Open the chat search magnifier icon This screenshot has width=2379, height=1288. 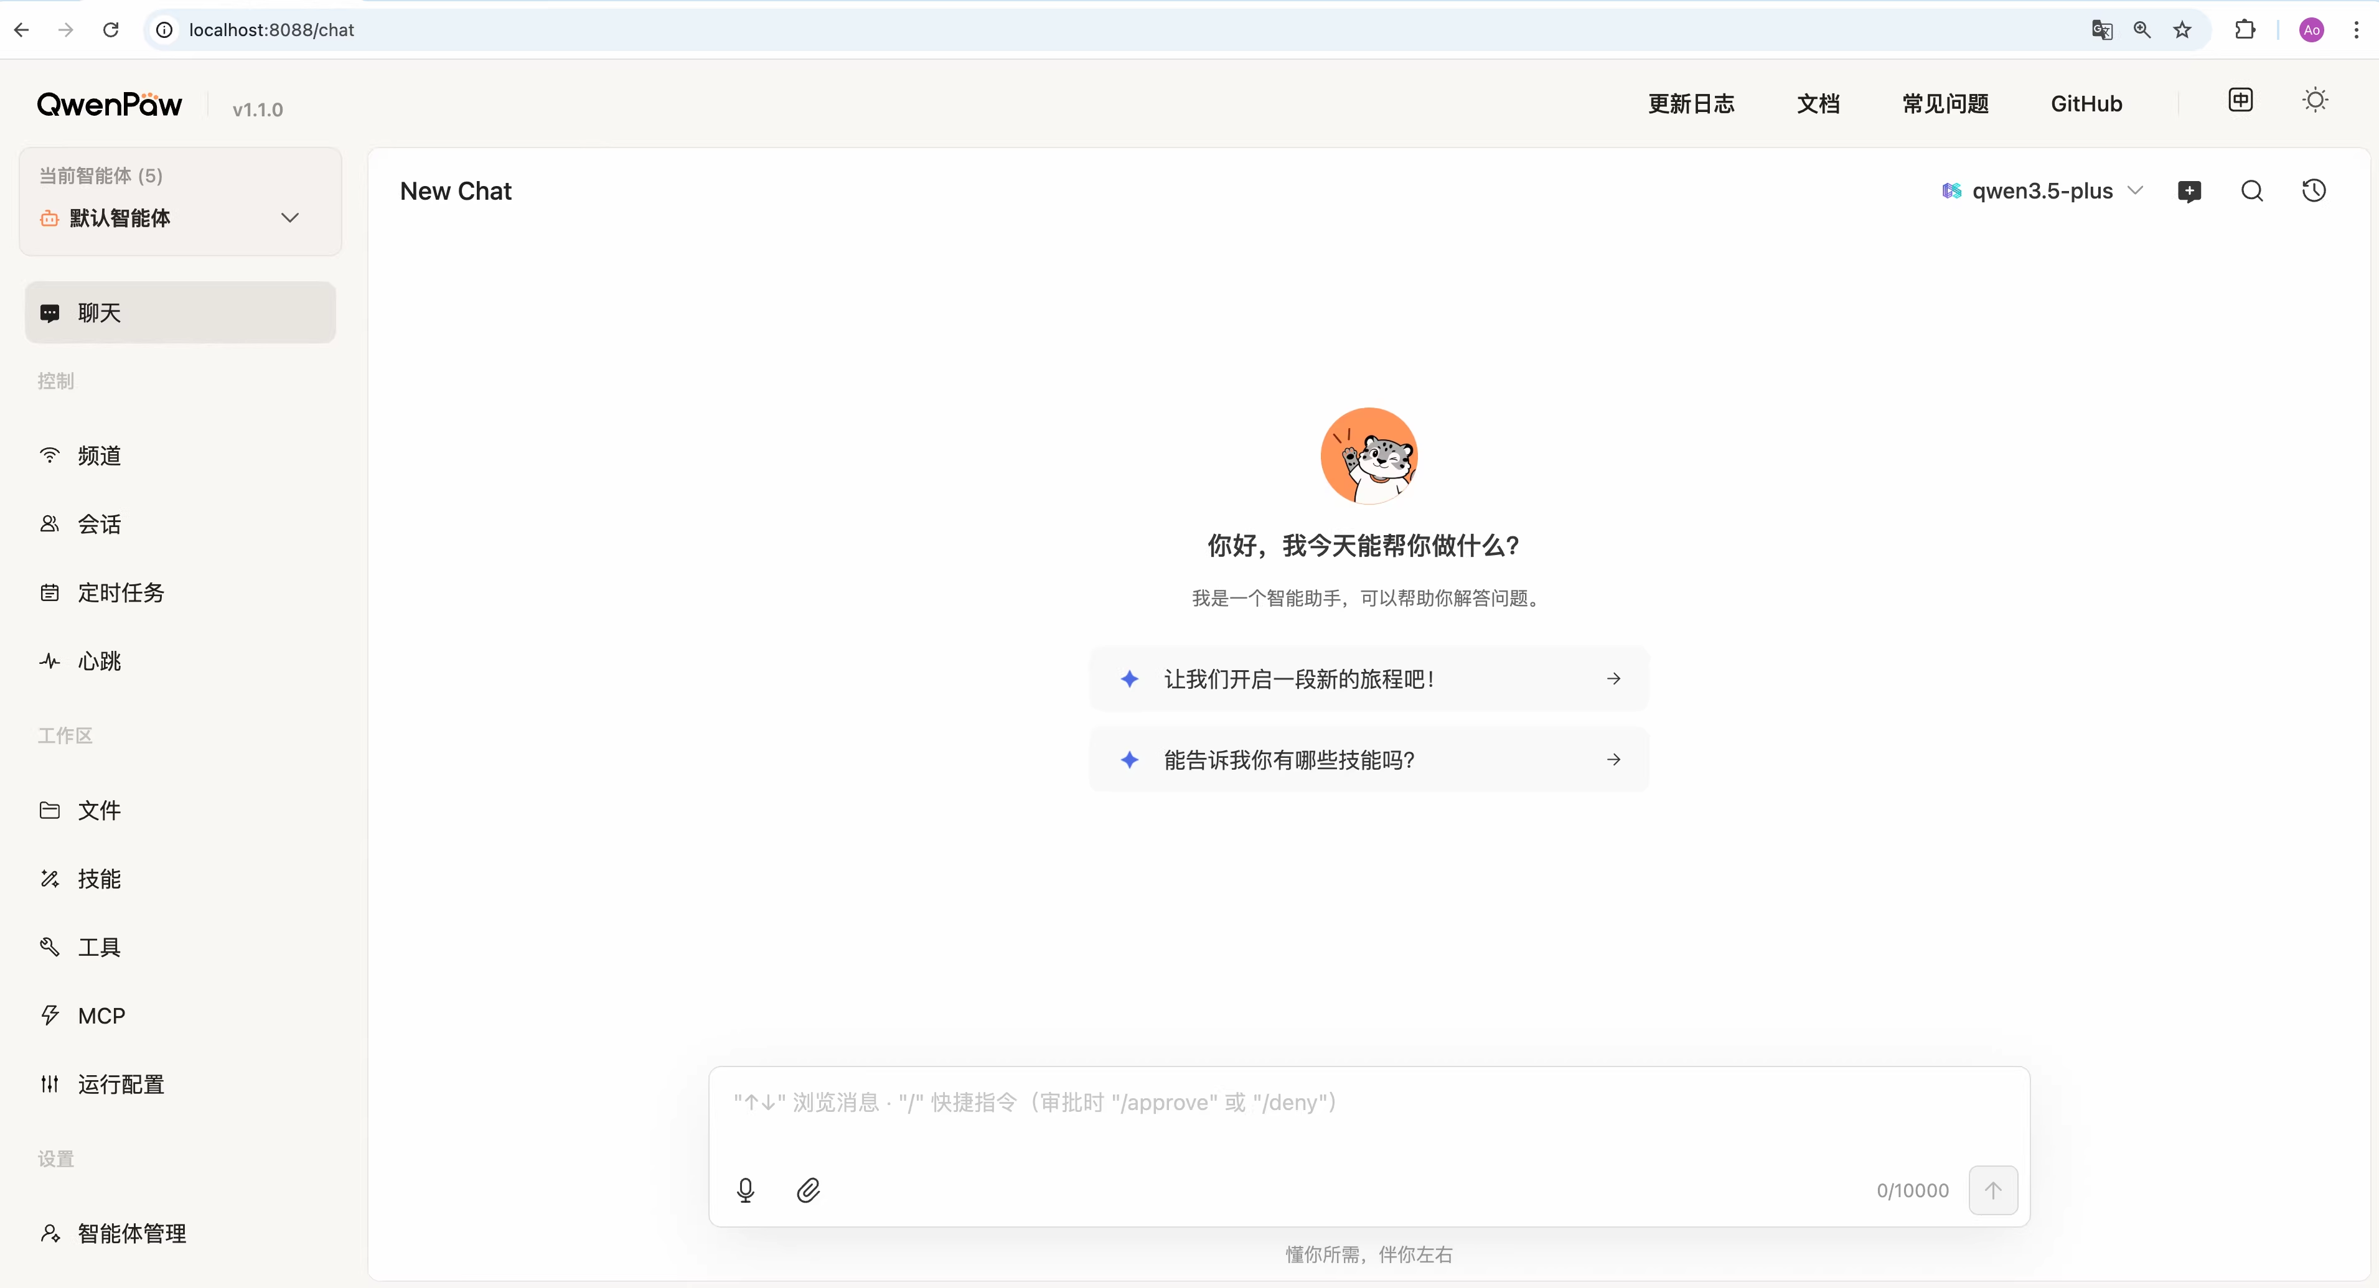(x=2251, y=191)
